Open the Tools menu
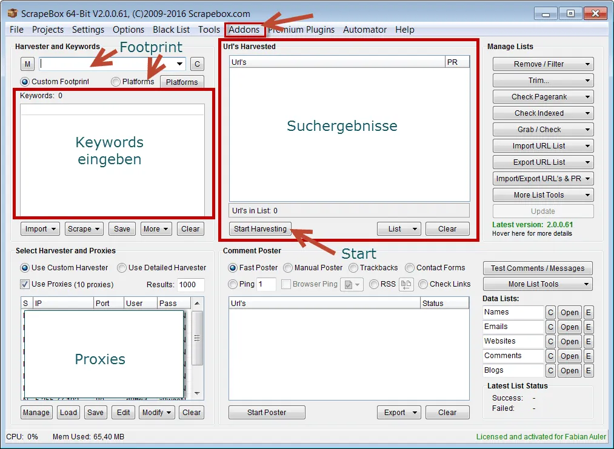The width and height of the screenshot is (614, 449). (x=209, y=30)
